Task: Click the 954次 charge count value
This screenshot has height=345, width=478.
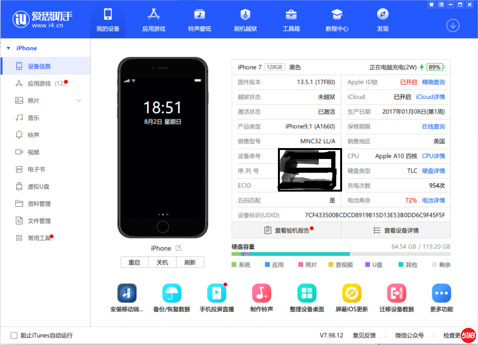Action: click(x=437, y=186)
